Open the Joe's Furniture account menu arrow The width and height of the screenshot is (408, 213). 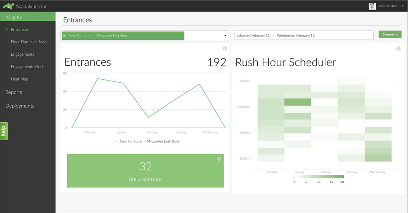tap(403, 6)
